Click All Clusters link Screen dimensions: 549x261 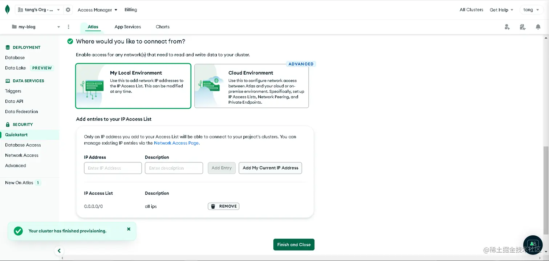tap(471, 10)
